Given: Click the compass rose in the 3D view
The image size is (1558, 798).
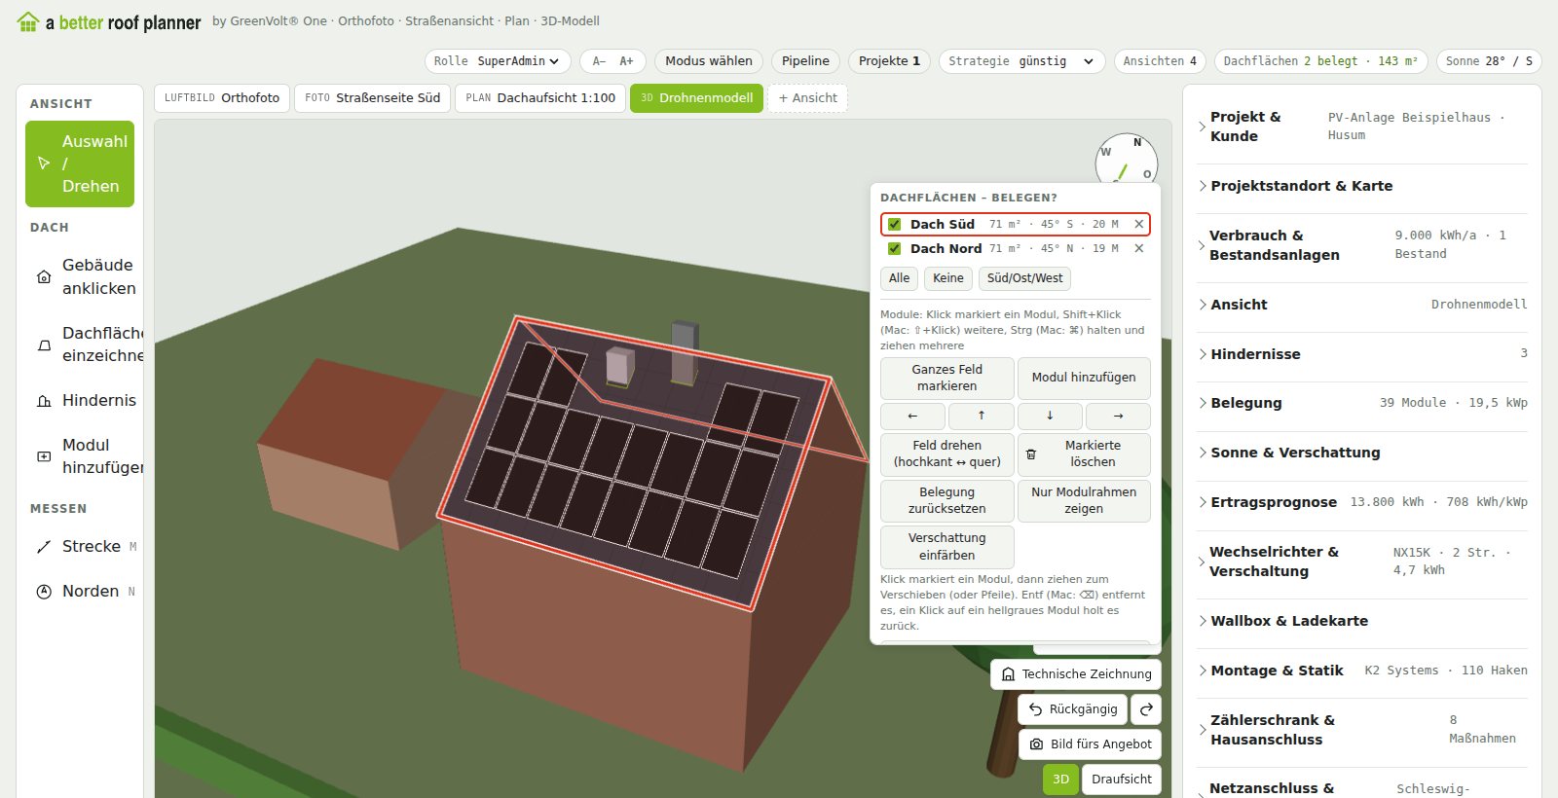Looking at the screenshot, I should point(1127,159).
